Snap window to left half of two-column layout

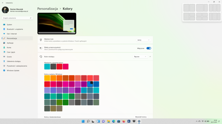pyautogui.click(x=186, y=8)
